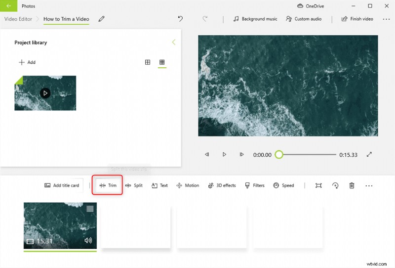Open Background music options

(255, 19)
